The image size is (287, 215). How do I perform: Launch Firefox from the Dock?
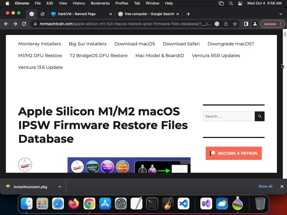pos(74,204)
